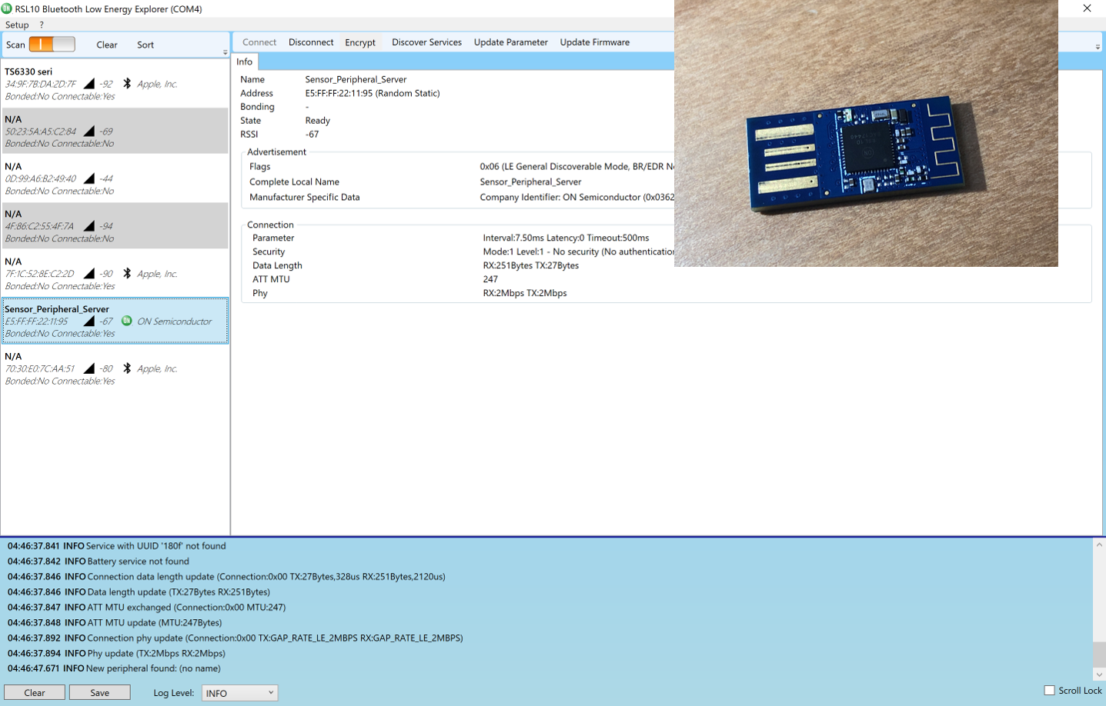Open the main toolbar overflow arrow
Viewport: 1106px width, 706px height.
1098,47
